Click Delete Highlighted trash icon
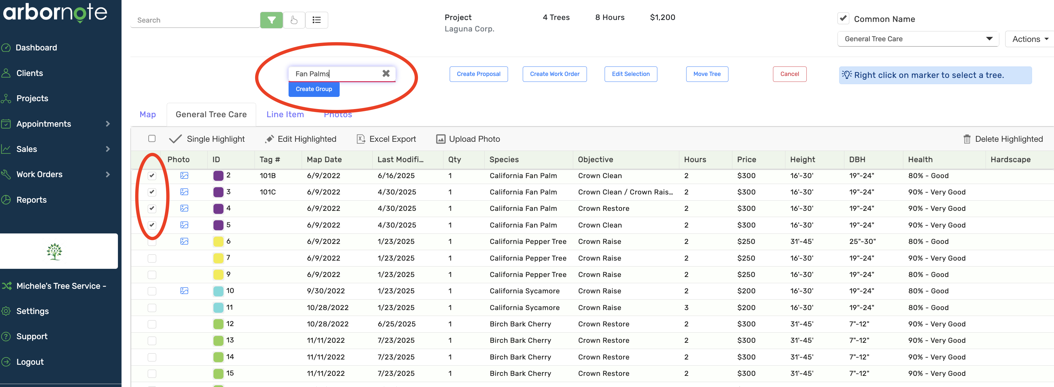The width and height of the screenshot is (1054, 387). [x=967, y=139]
